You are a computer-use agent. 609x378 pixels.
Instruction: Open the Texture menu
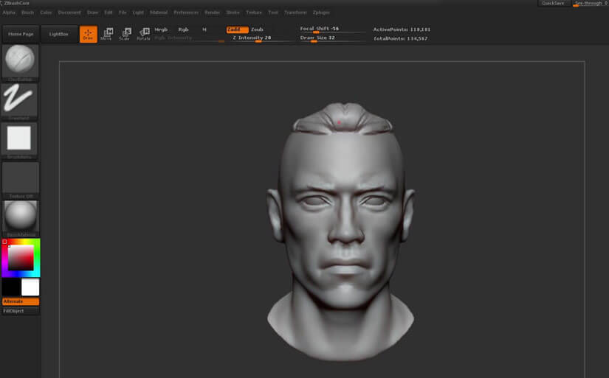click(x=254, y=13)
